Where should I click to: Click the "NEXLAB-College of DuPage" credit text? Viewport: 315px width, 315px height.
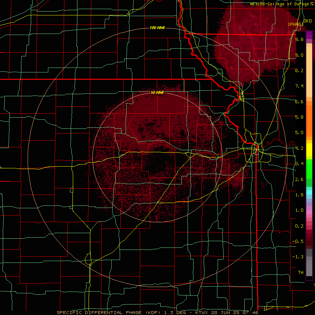(x=280, y=4)
